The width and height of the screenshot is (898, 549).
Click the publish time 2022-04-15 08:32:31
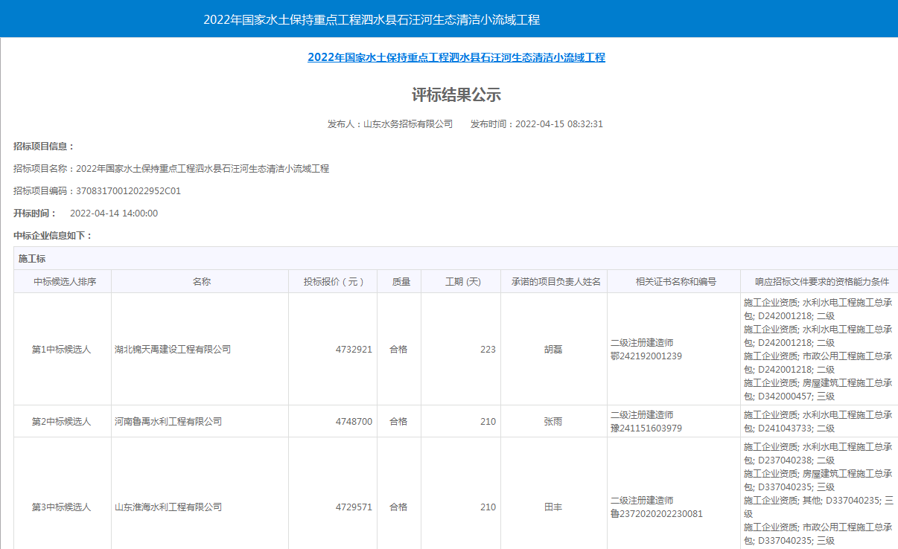(x=558, y=124)
